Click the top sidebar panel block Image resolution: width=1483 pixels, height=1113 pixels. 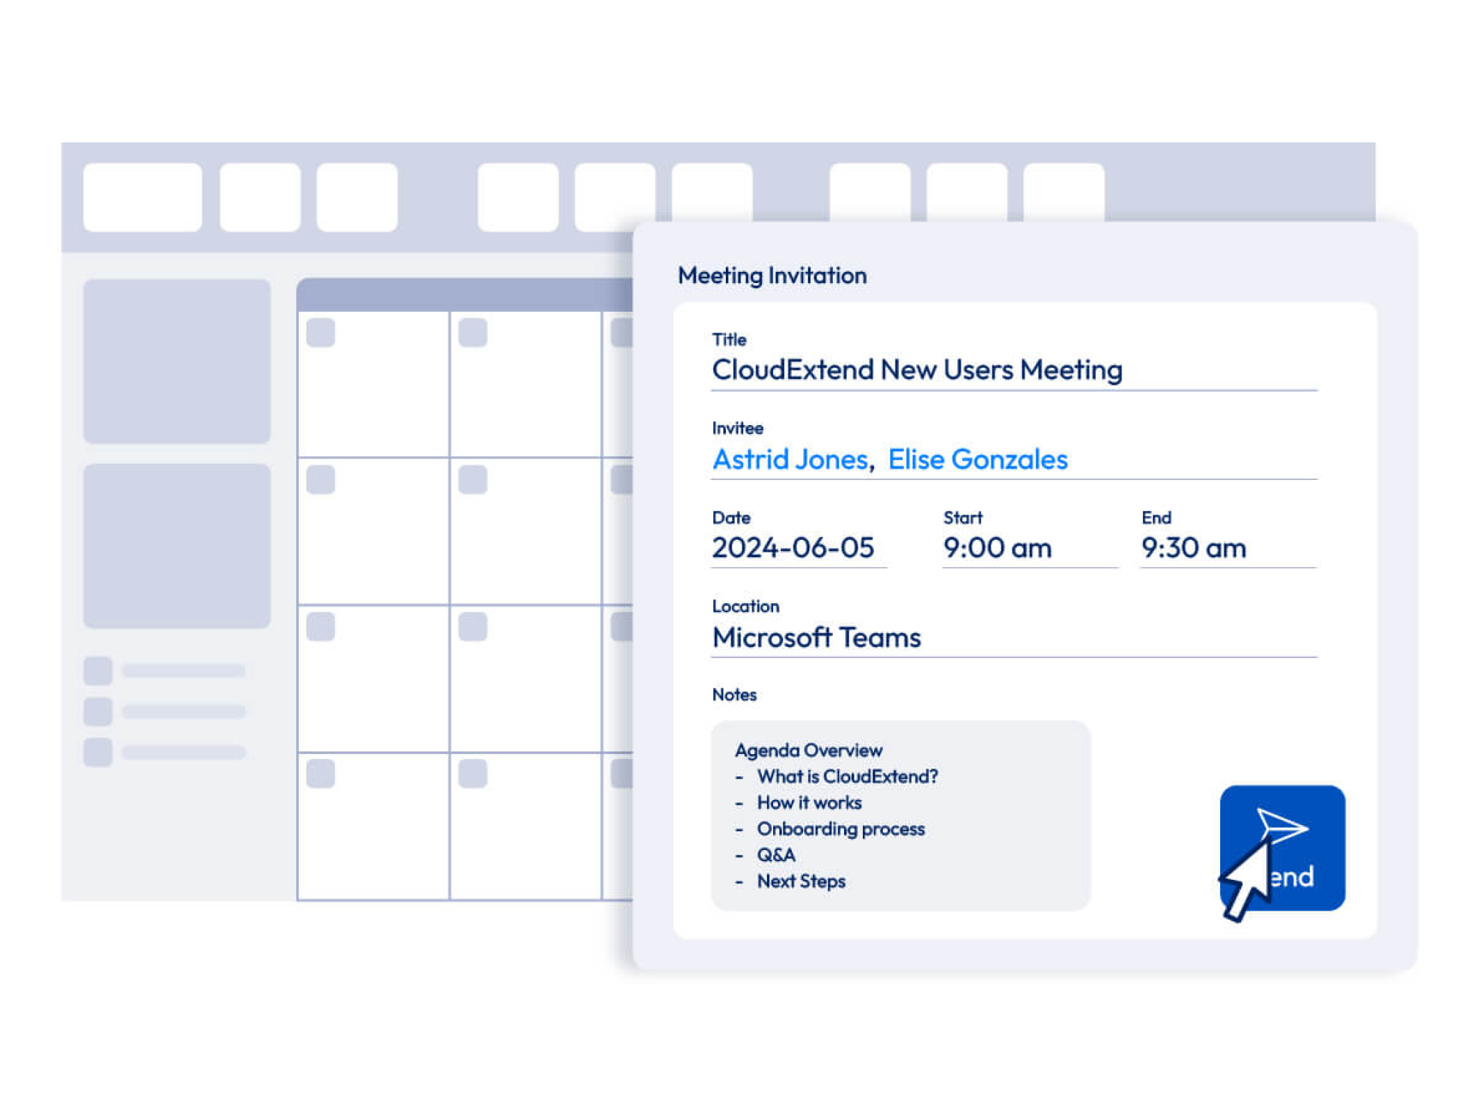pyautogui.click(x=177, y=361)
